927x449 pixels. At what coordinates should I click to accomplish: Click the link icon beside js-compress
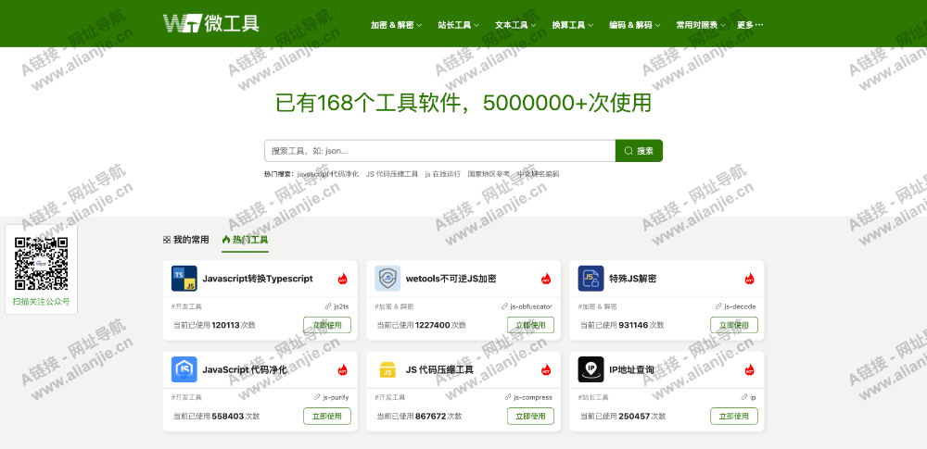508,397
